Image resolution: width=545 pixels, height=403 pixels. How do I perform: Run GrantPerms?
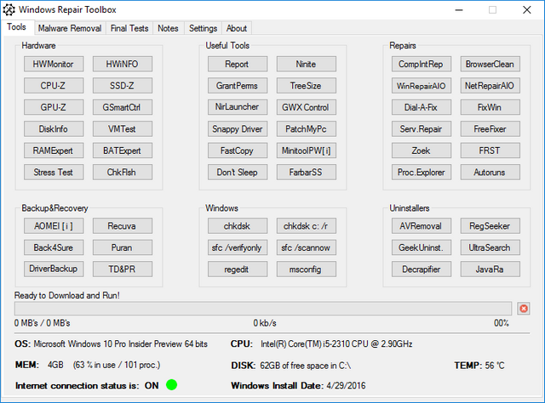[x=238, y=85]
